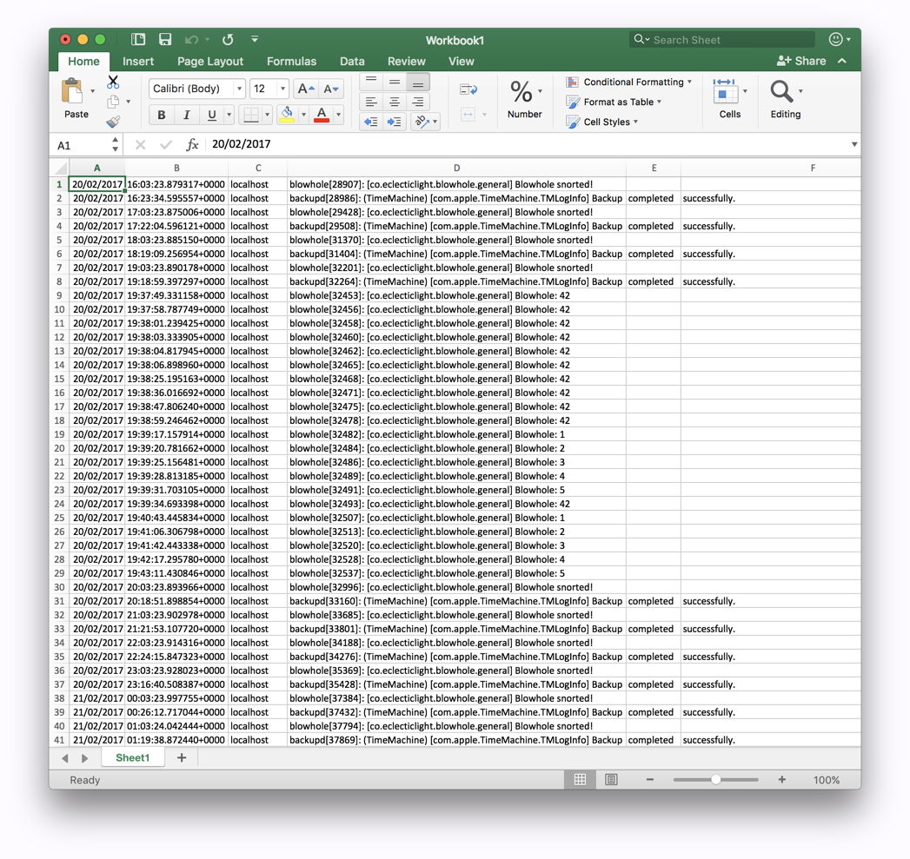
Task: Click the text orientation icon
Action: pyautogui.click(x=422, y=122)
